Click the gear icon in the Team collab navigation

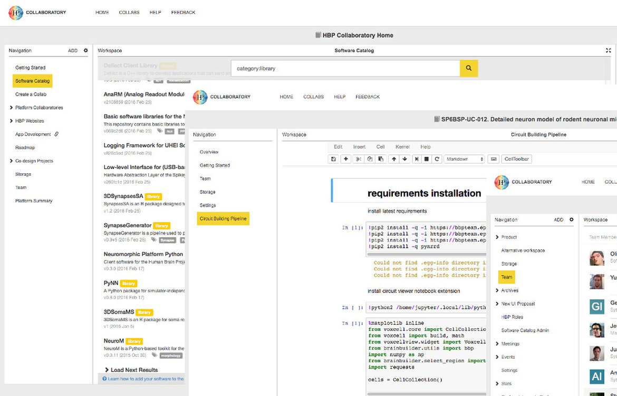tap(571, 220)
